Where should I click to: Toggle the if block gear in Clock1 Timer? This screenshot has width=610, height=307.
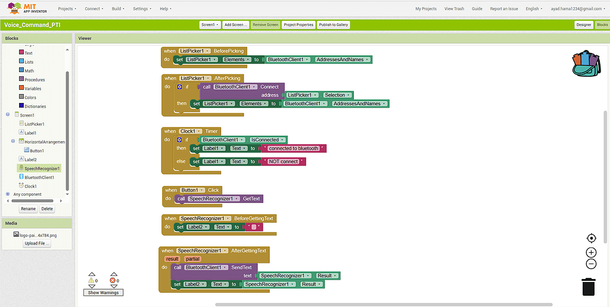tap(179, 140)
